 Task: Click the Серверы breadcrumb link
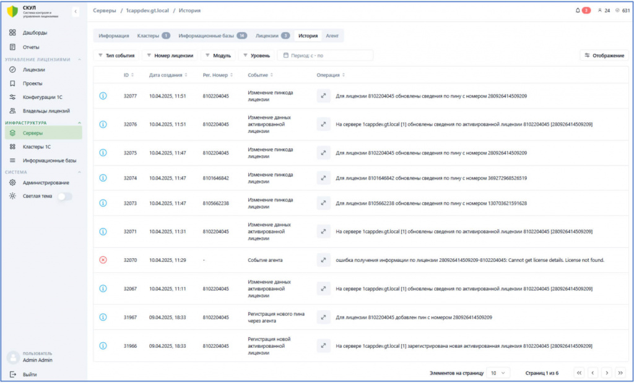point(104,11)
